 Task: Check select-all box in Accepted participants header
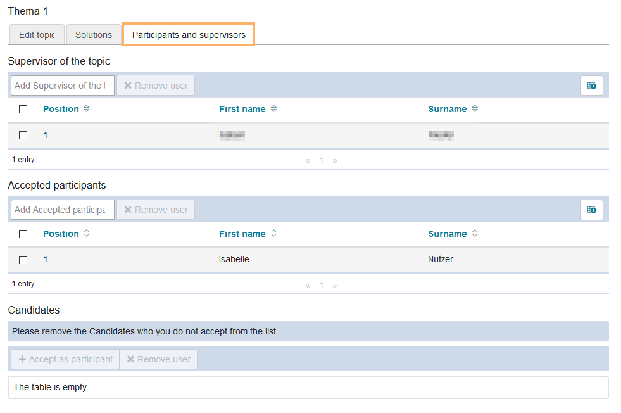(23, 234)
